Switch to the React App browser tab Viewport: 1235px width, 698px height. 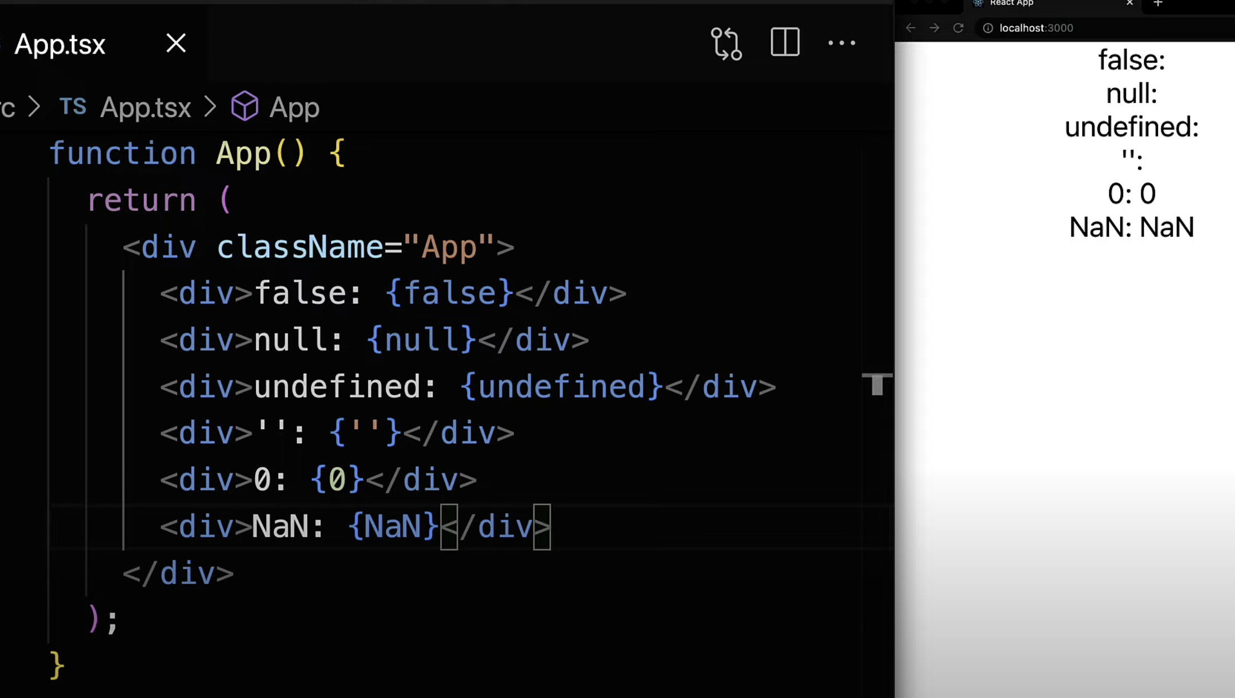coord(1012,3)
